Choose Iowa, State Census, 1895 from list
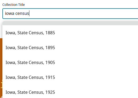The width and height of the screenshot is (138, 98). 70,48
